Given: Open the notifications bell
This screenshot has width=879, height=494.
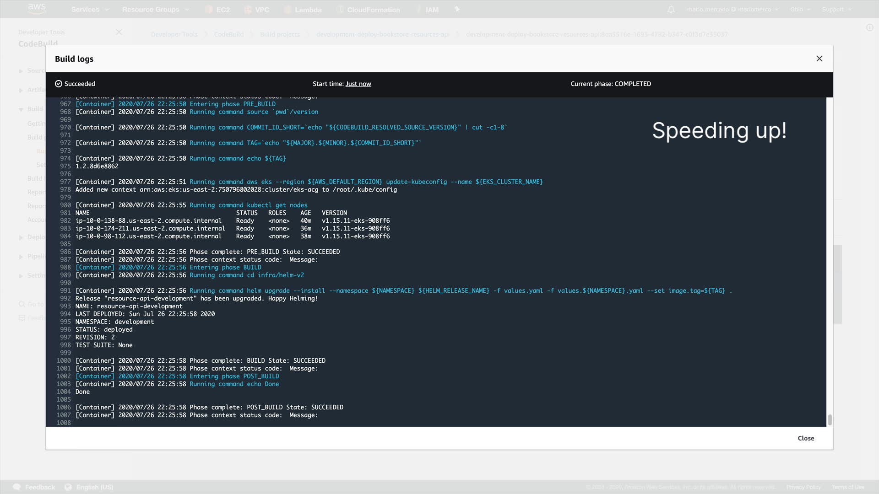Looking at the screenshot, I should click(671, 9).
